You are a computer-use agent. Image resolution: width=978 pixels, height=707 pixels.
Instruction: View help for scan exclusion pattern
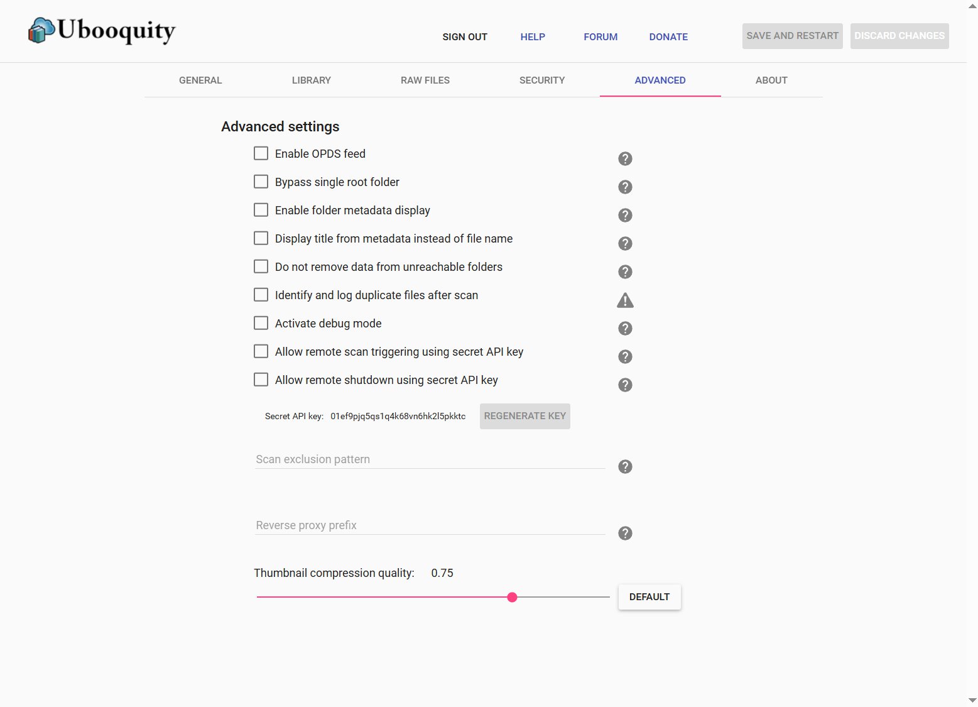coord(624,466)
